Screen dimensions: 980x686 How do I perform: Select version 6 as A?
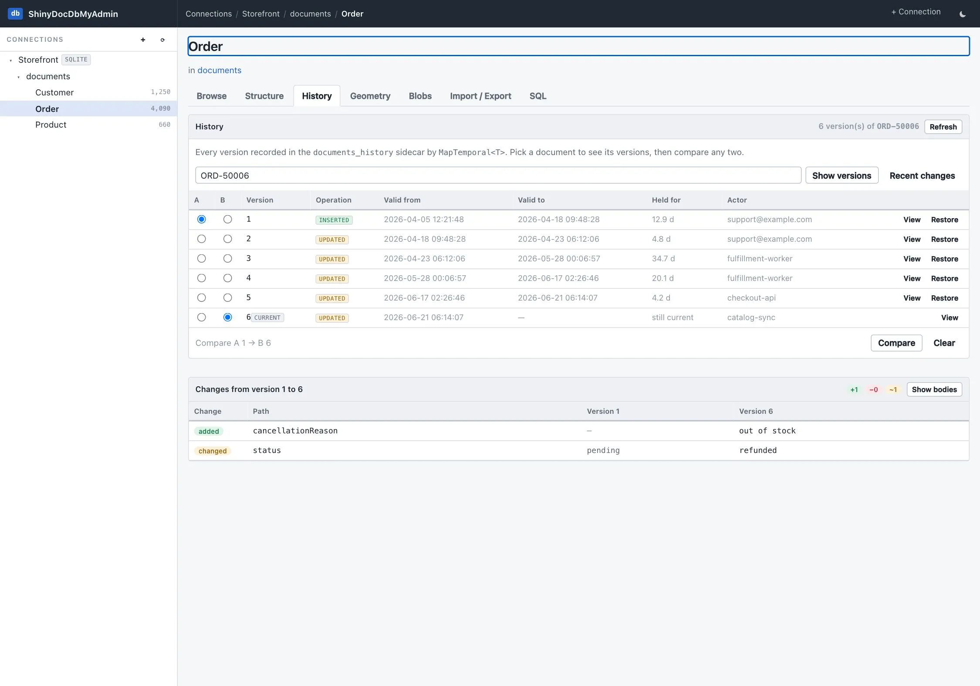(201, 318)
